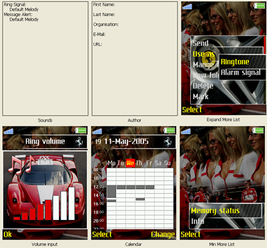Select the highlighted We day column header
The height and width of the screenshot is (248, 267).
pos(130,163)
